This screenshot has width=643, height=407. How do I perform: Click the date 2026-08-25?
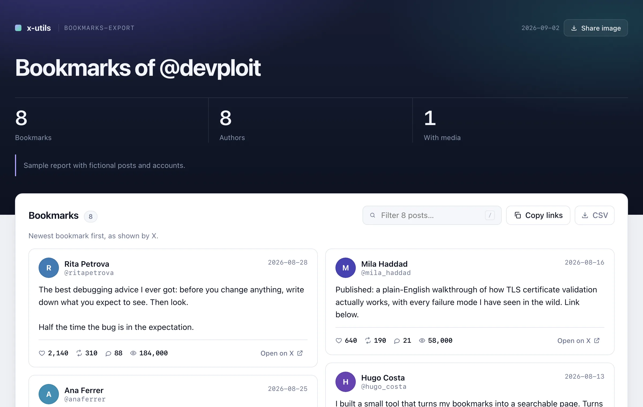[x=288, y=389]
